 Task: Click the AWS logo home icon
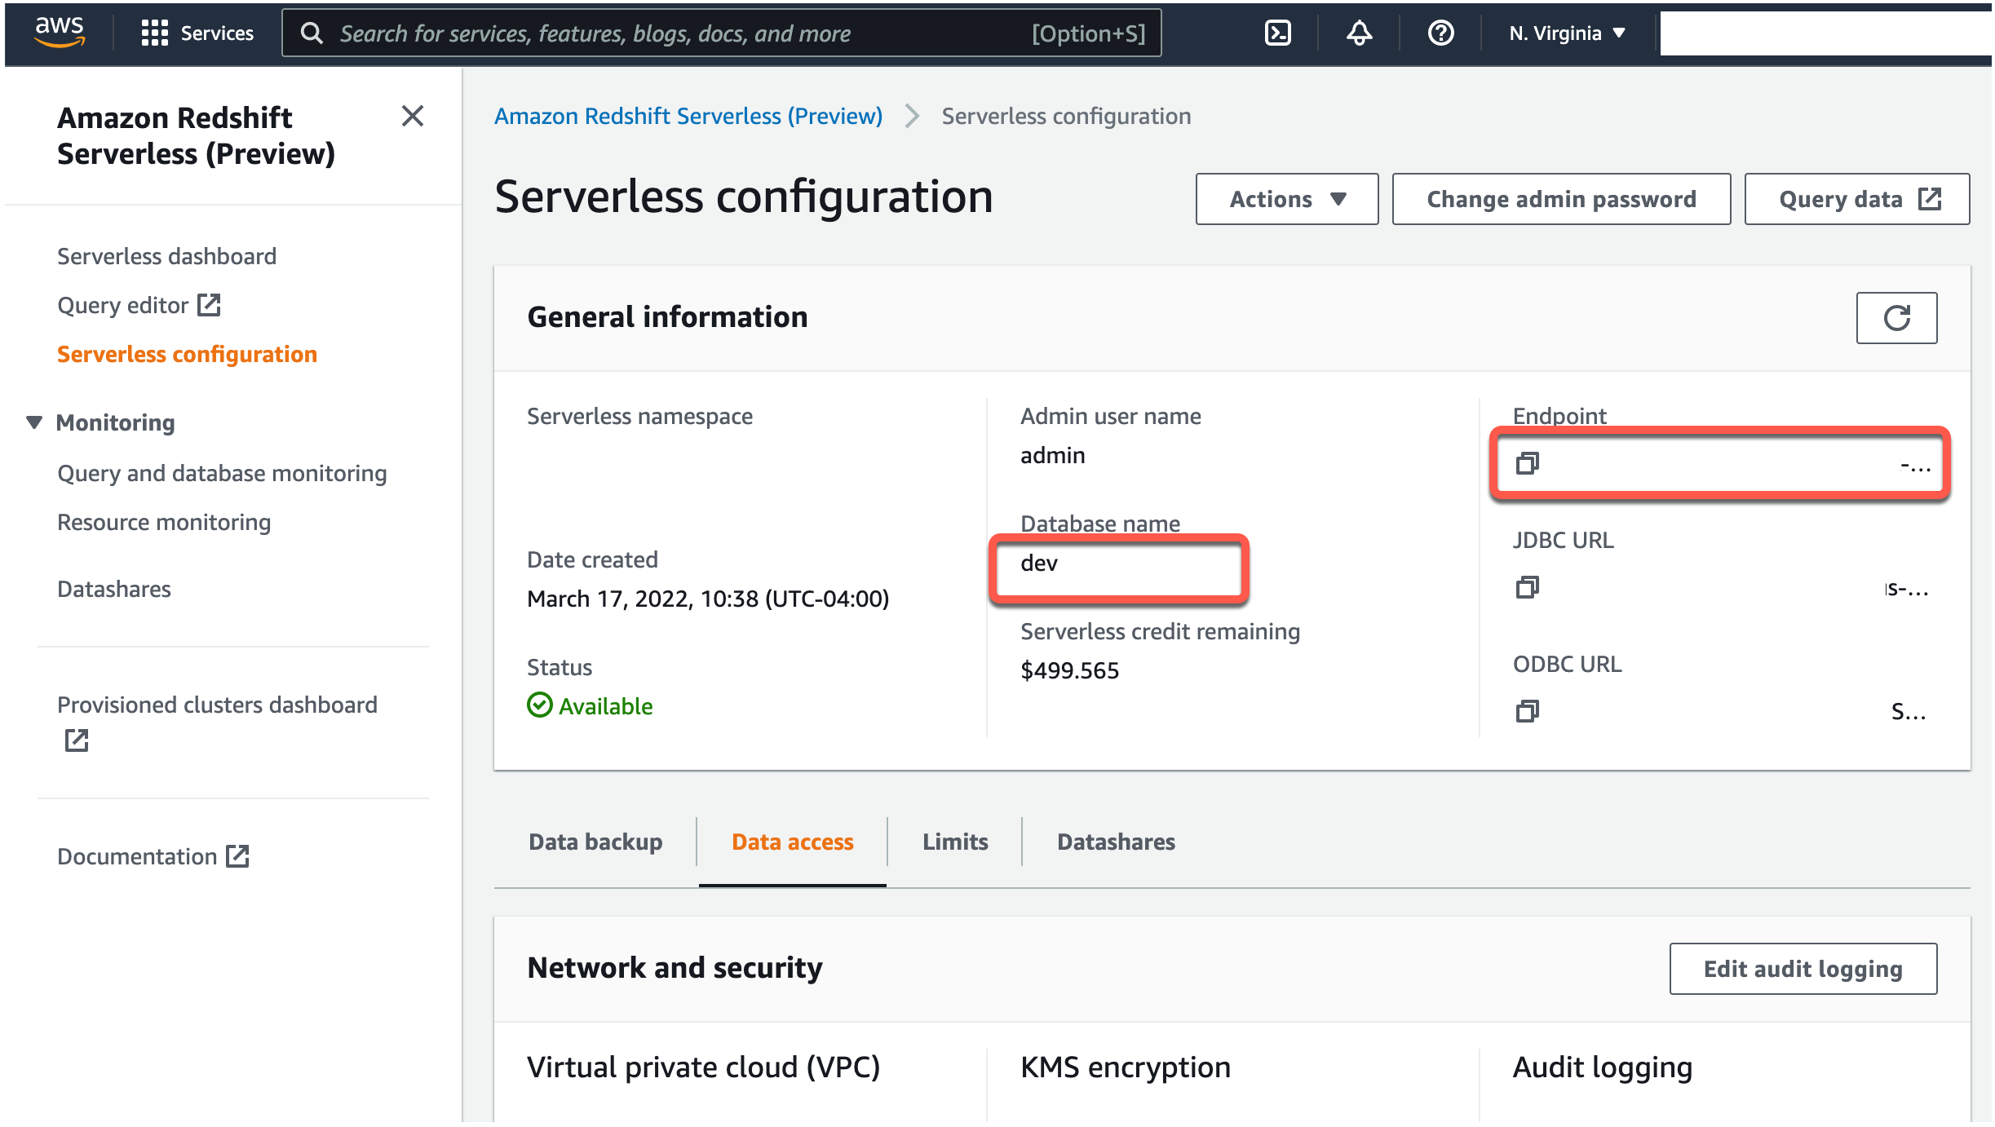tap(60, 32)
